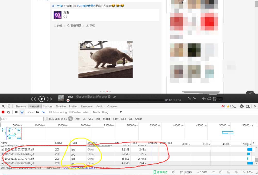Screen dimensions: 258x175
Task: Toggle the network filter funnel icon
Action: pos(22,112)
